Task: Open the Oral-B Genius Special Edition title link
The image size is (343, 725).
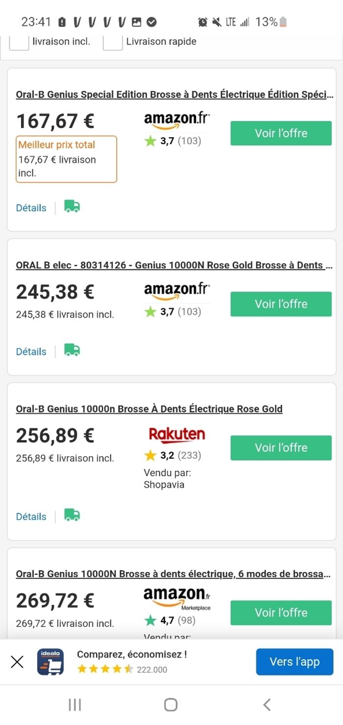Action: (x=174, y=95)
